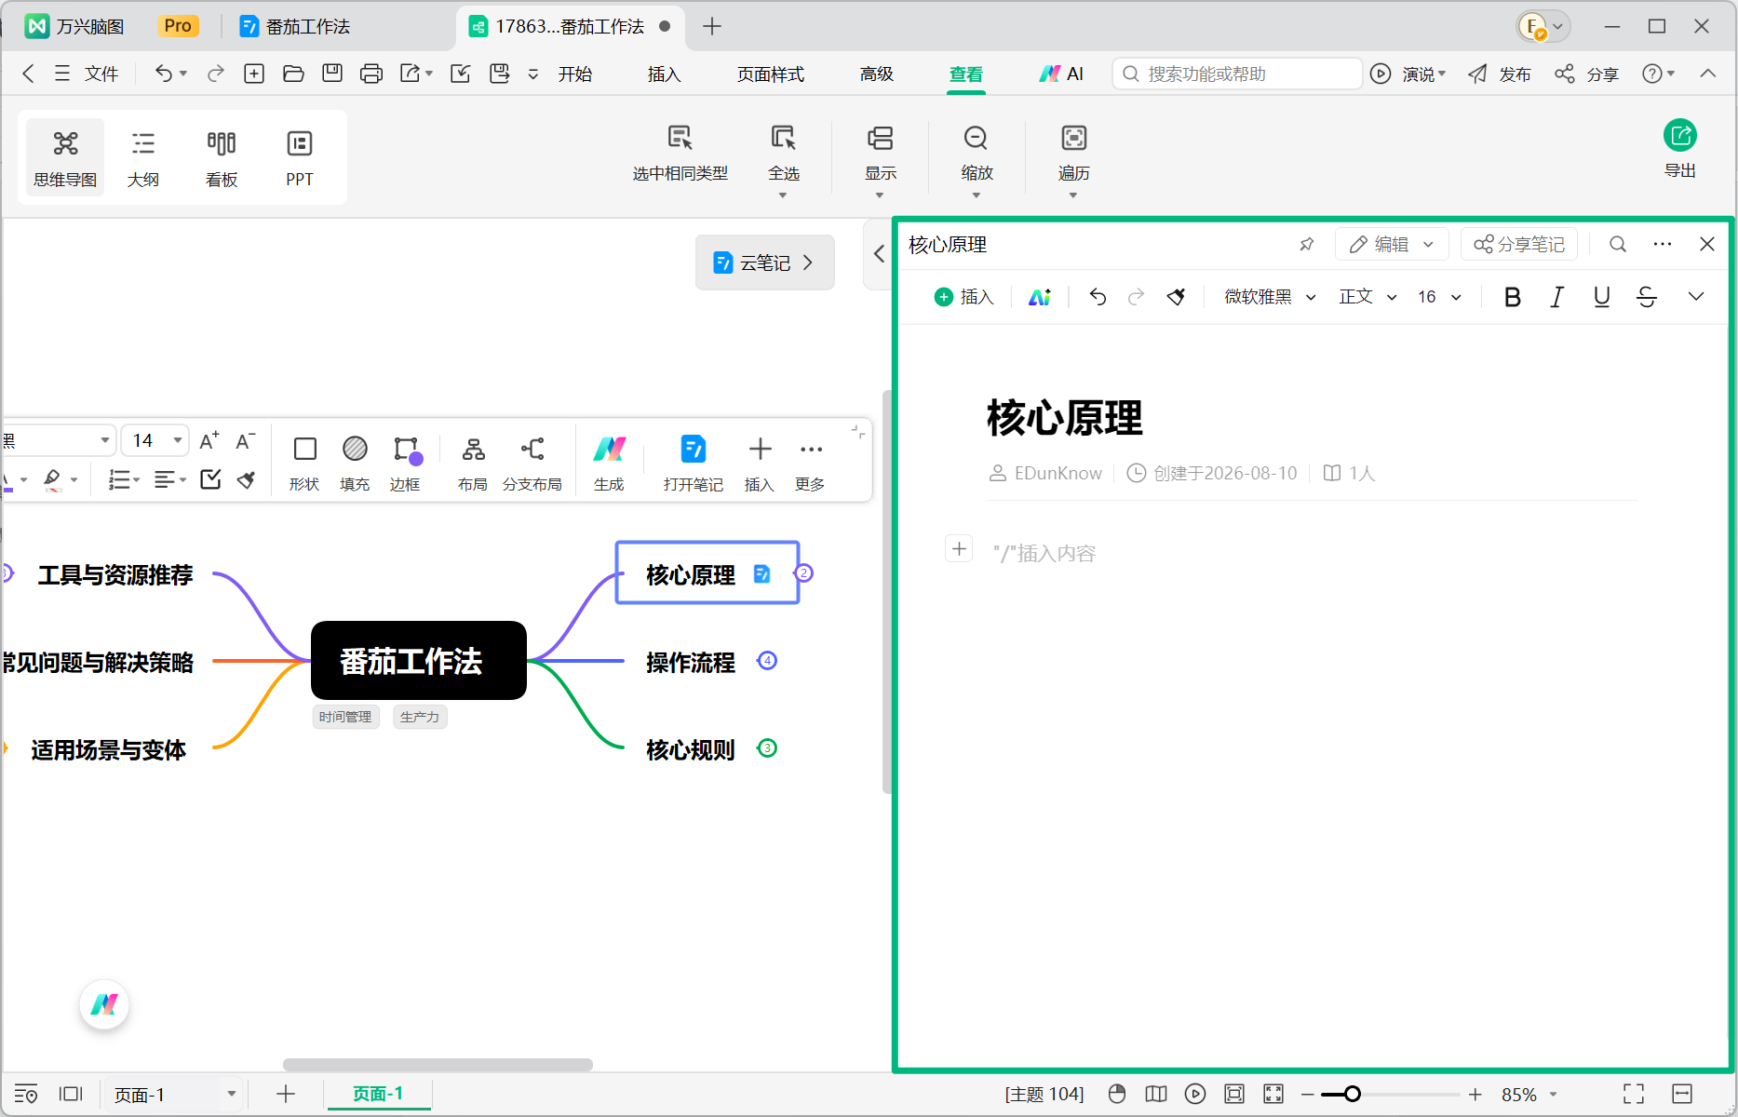This screenshot has height=1117, width=1738.
Task: Close the 核心原理 note panel
Action: pos(1707,244)
